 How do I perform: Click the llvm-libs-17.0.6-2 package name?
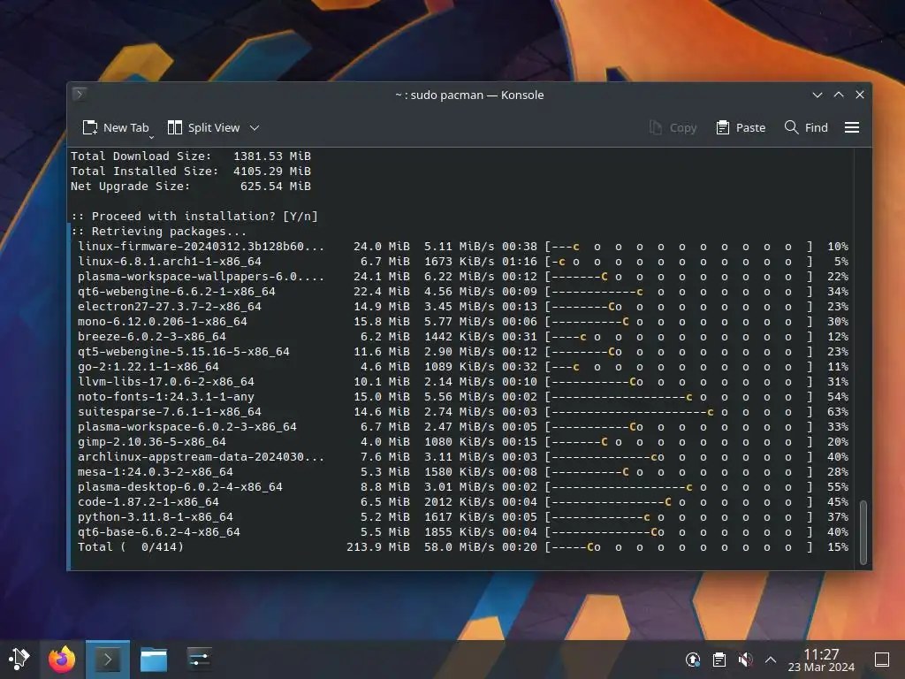pos(166,382)
